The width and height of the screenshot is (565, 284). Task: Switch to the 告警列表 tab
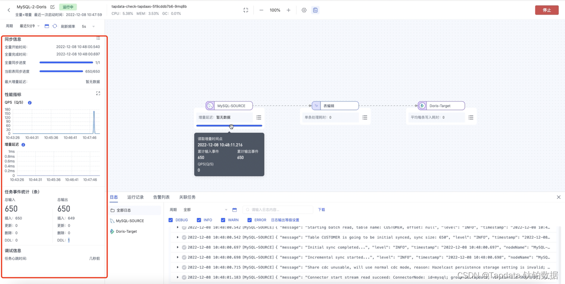[x=161, y=197]
